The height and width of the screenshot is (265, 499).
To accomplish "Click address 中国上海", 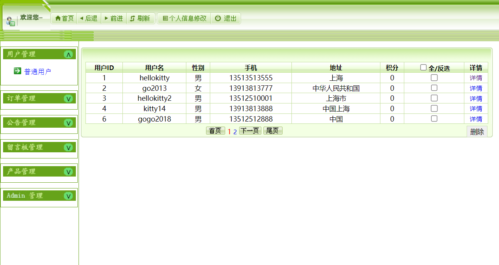I will (x=336, y=109).
